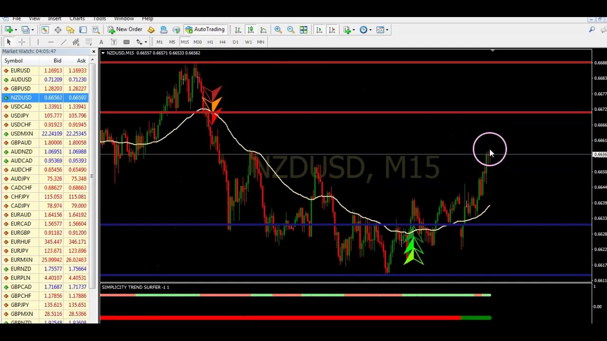Select AUDCAD symbol row

pos(45,161)
